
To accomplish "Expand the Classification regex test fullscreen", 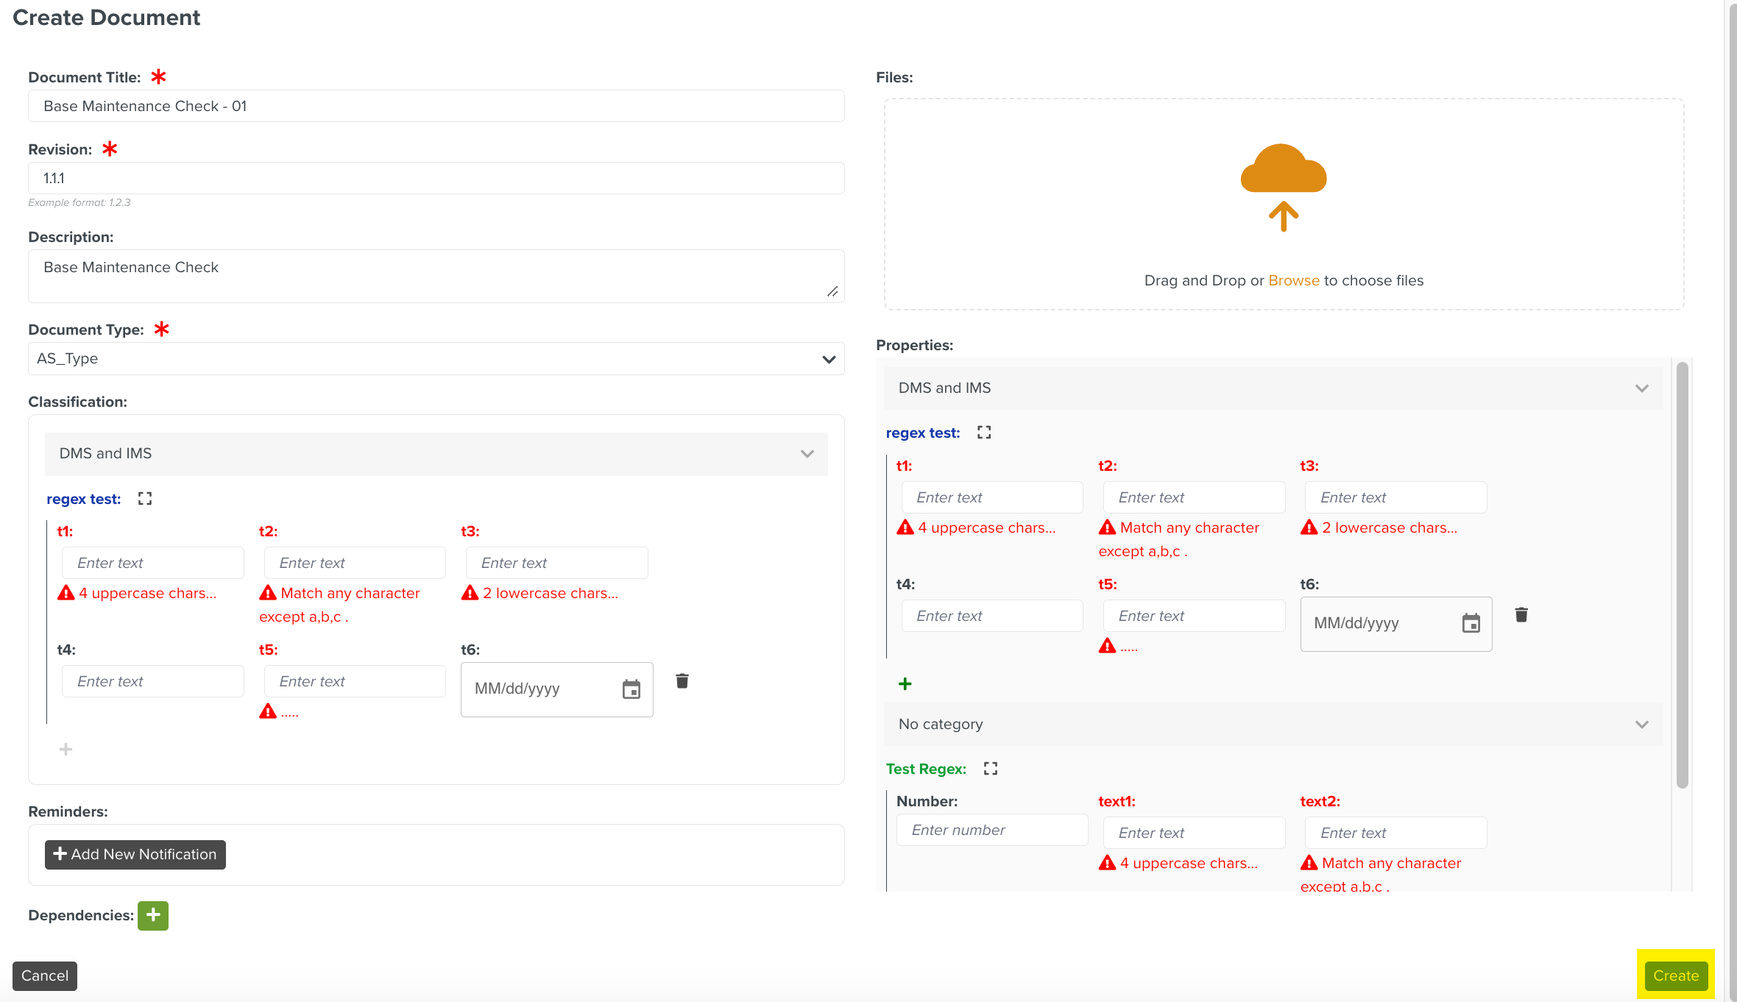I will pos(145,499).
